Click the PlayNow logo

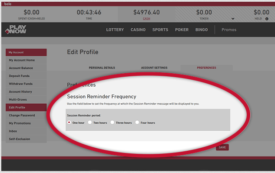pos(16,29)
